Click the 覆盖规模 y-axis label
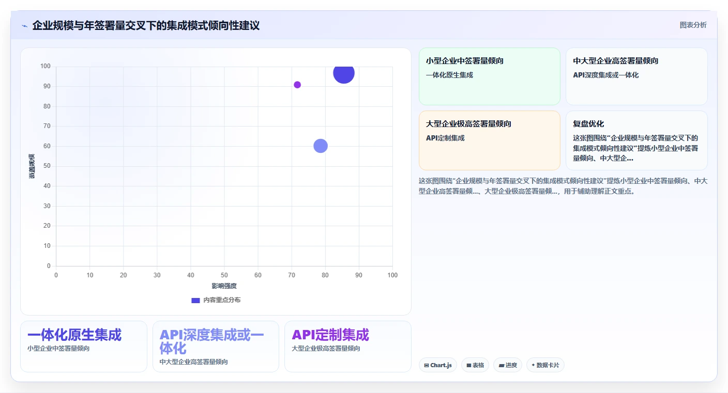728x393 pixels. point(32,166)
